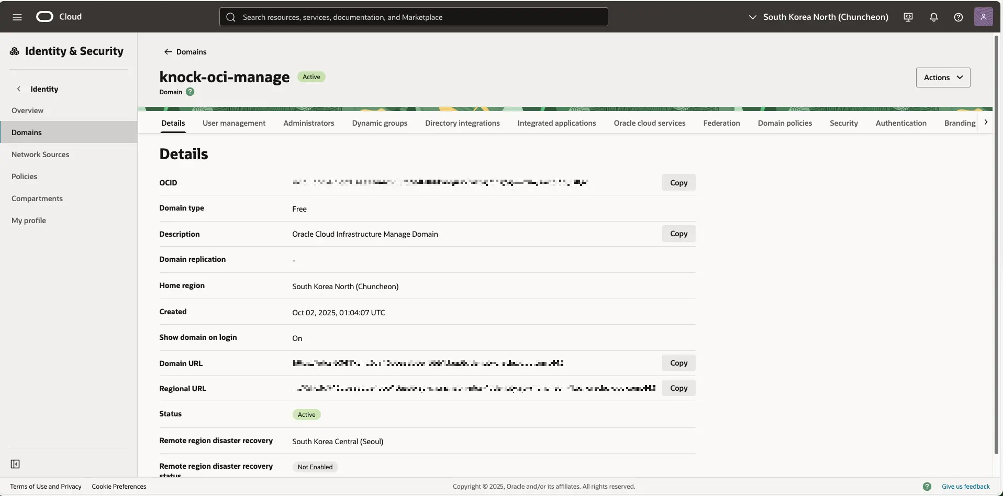The width and height of the screenshot is (1003, 496).
Task: Click the Oracle Cloud Infrastructure Manage Domain text
Action: 365,234
